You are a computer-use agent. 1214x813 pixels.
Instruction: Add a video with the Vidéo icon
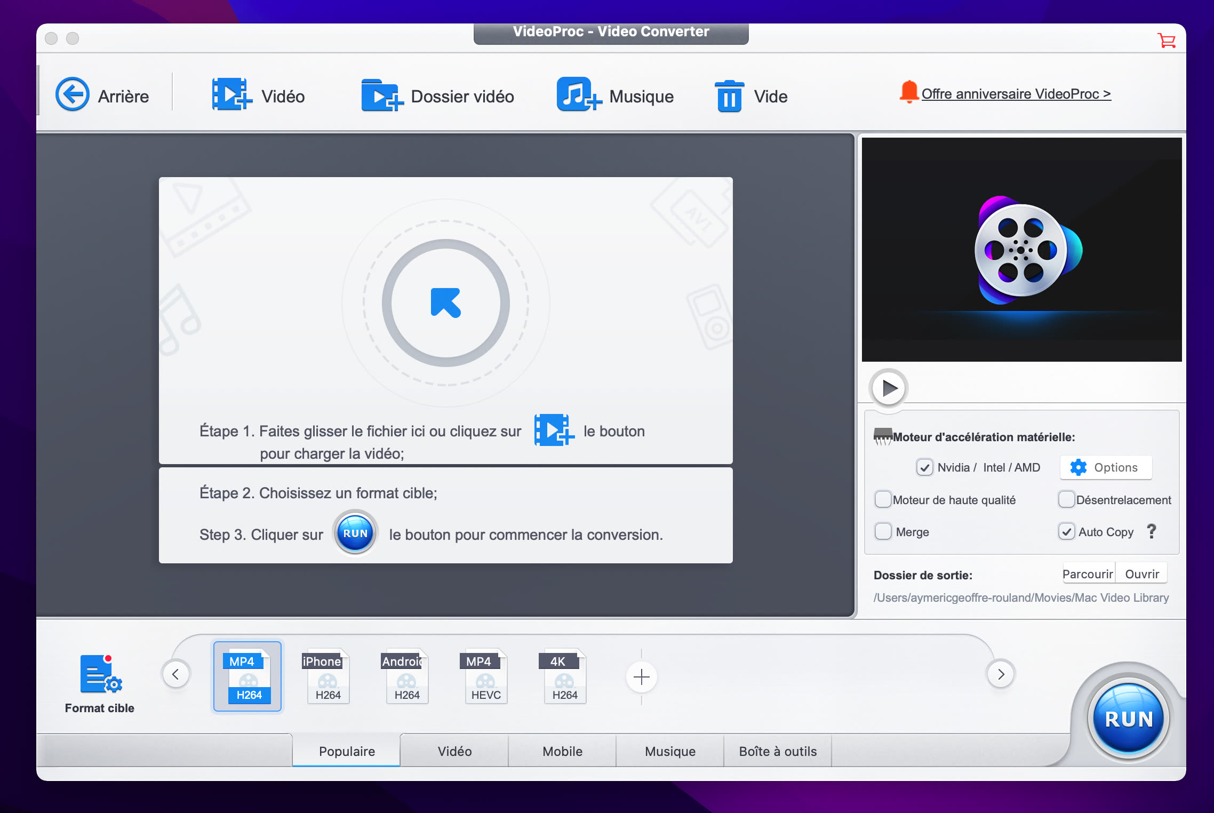(x=232, y=95)
